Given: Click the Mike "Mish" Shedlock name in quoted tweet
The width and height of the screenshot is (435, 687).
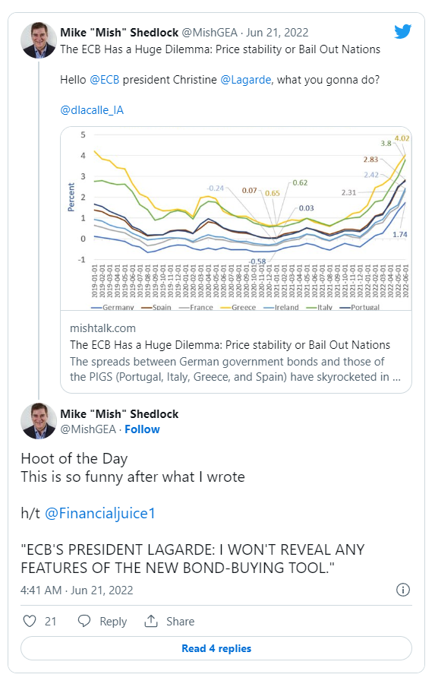Looking at the screenshot, I should pos(119,33).
